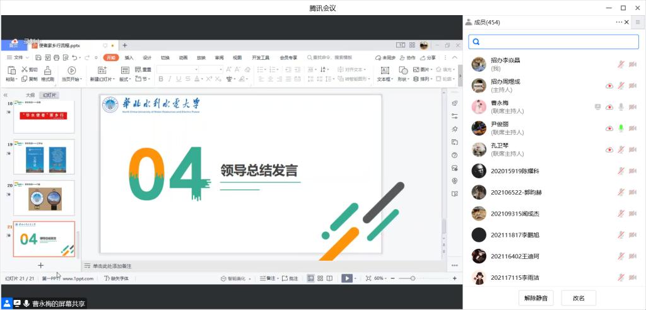Switch to the 设计 (Design) ribbon tab
The image size is (646, 310).
point(147,57)
